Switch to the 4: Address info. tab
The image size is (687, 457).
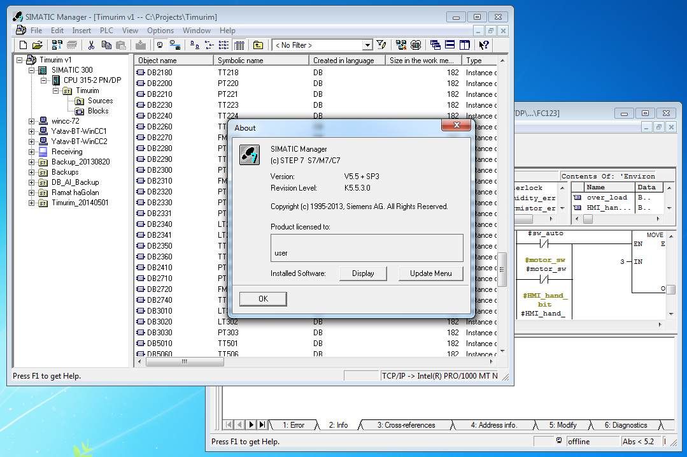(x=494, y=425)
